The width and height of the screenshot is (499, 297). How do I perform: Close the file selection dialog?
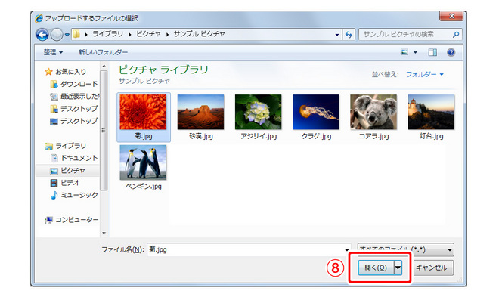pyautogui.click(x=451, y=16)
